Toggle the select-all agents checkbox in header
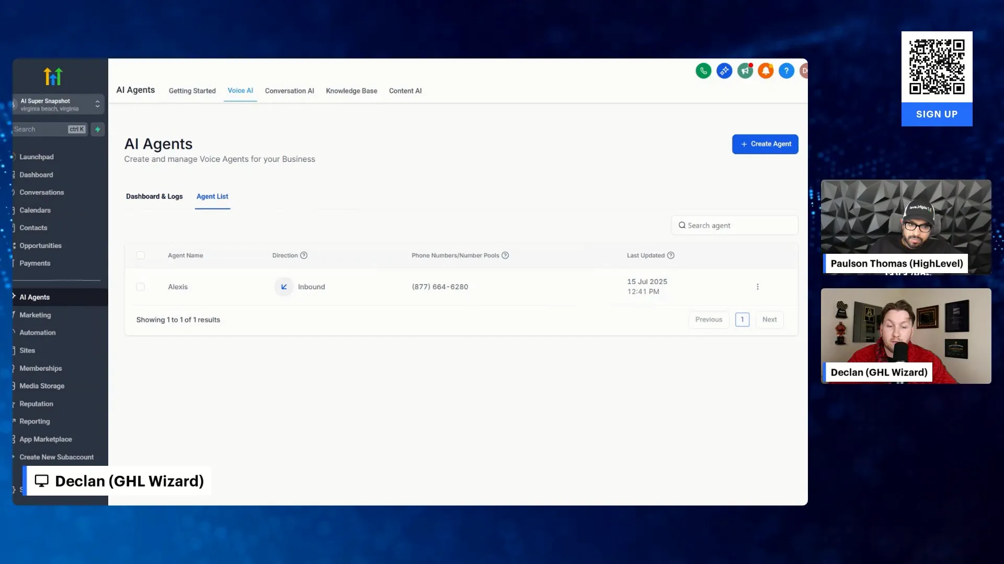 pos(140,255)
